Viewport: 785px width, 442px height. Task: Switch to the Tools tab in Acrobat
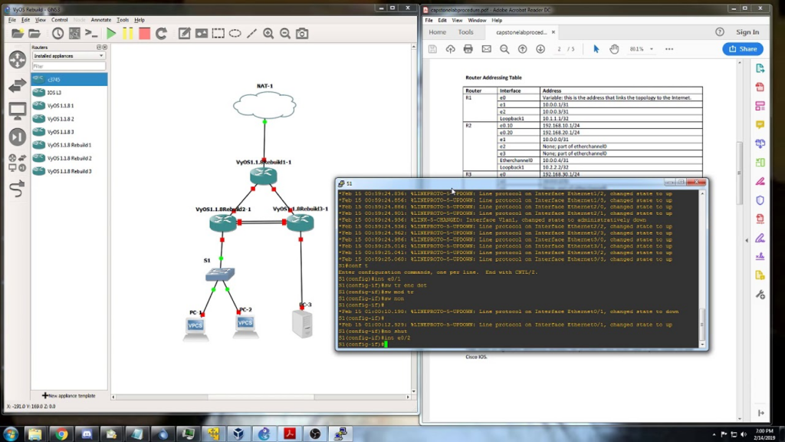pyautogui.click(x=466, y=32)
